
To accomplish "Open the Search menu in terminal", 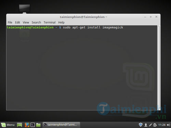I will [36, 23].
